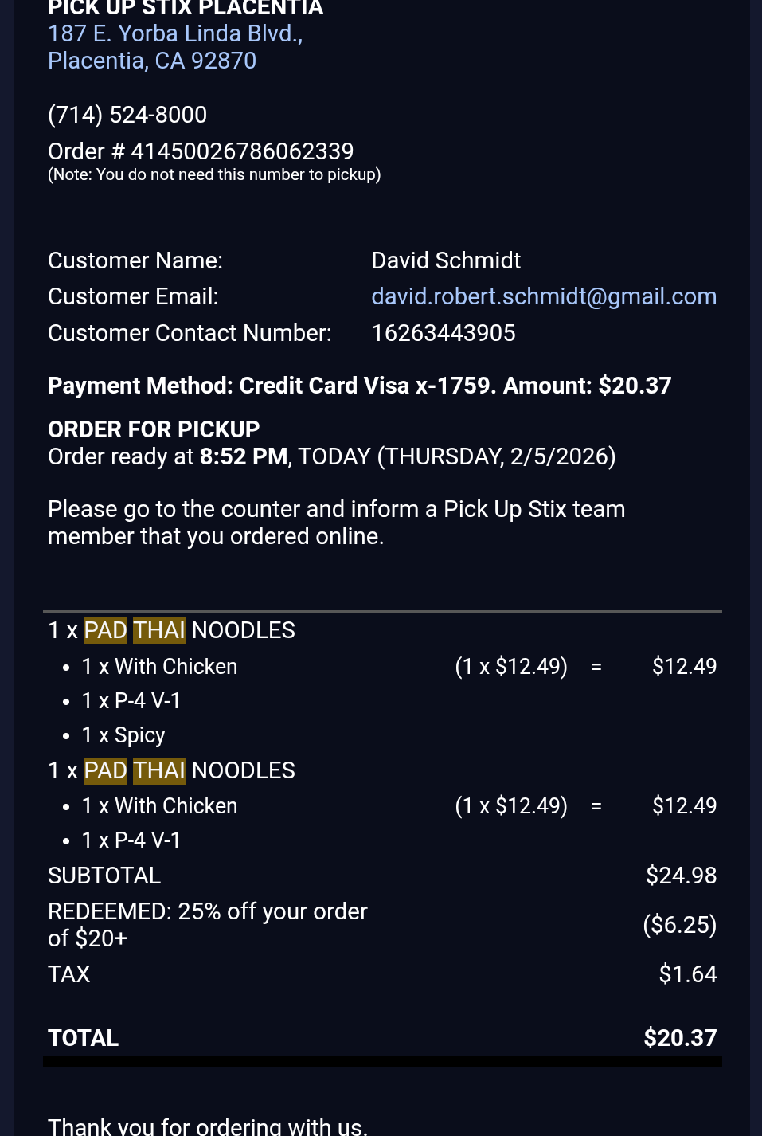Click the customer name David Schmidt
The width and height of the screenshot is (762, 1136).
(446, 260)
